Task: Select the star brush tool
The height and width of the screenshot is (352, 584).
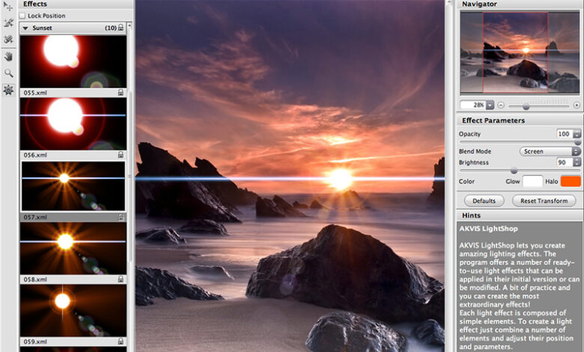Action: coord(8,22)
